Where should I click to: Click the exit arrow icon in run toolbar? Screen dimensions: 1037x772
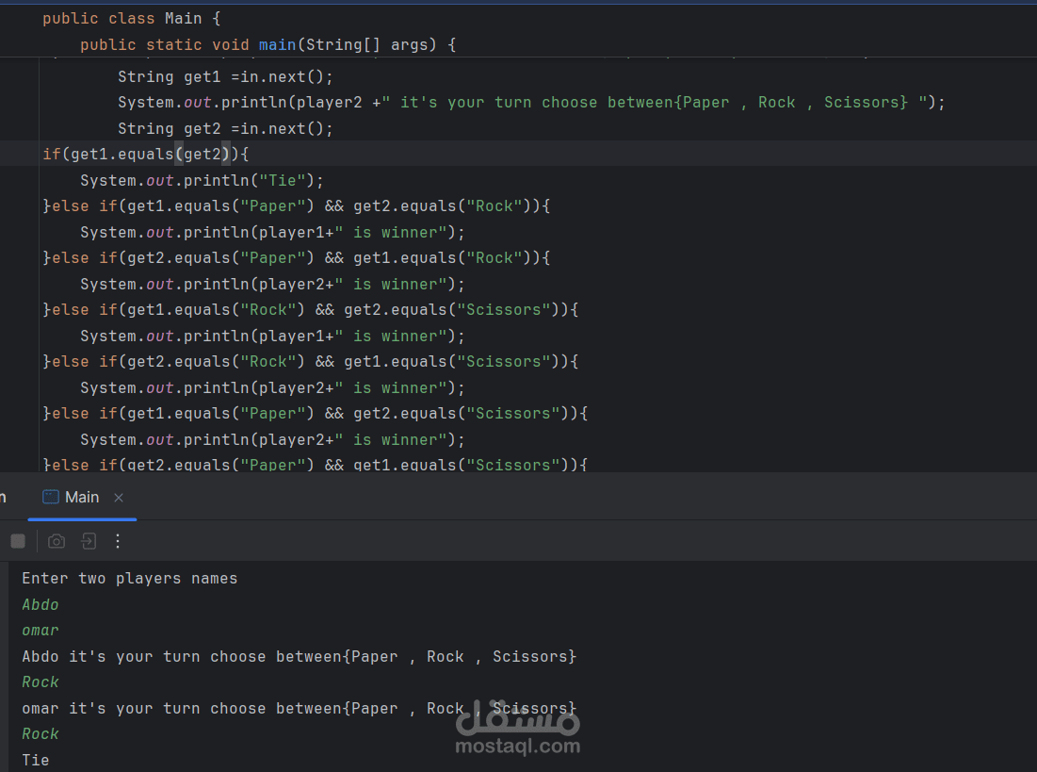pos(88,541)
